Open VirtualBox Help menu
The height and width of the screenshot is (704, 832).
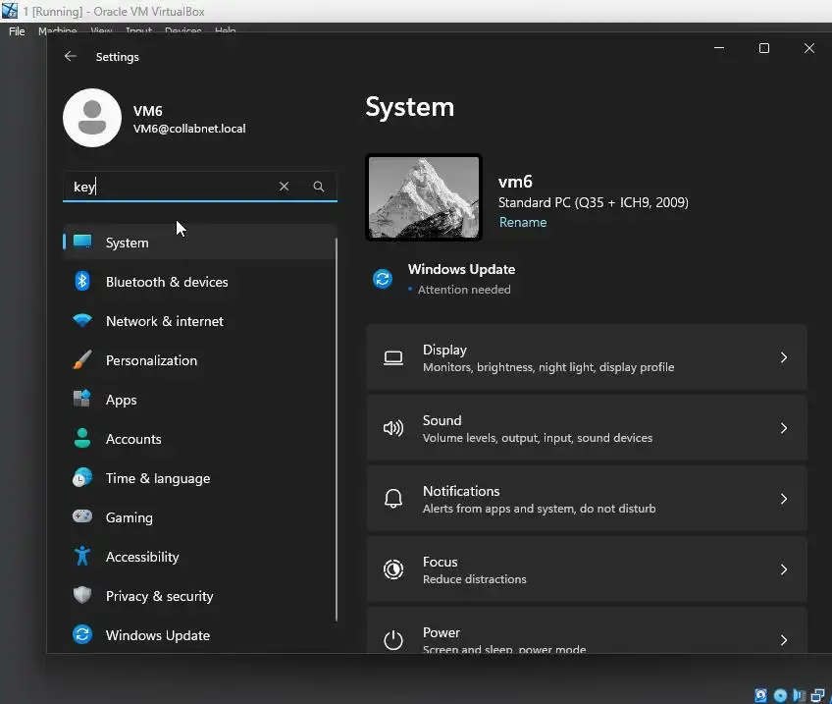pos(226,30)
